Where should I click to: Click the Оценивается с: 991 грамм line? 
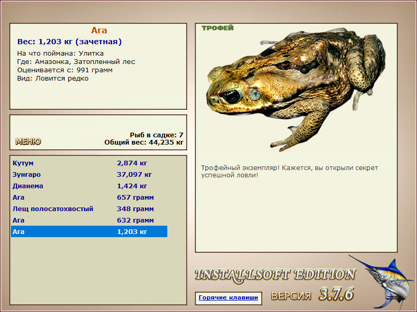click(x=65, y=70)
